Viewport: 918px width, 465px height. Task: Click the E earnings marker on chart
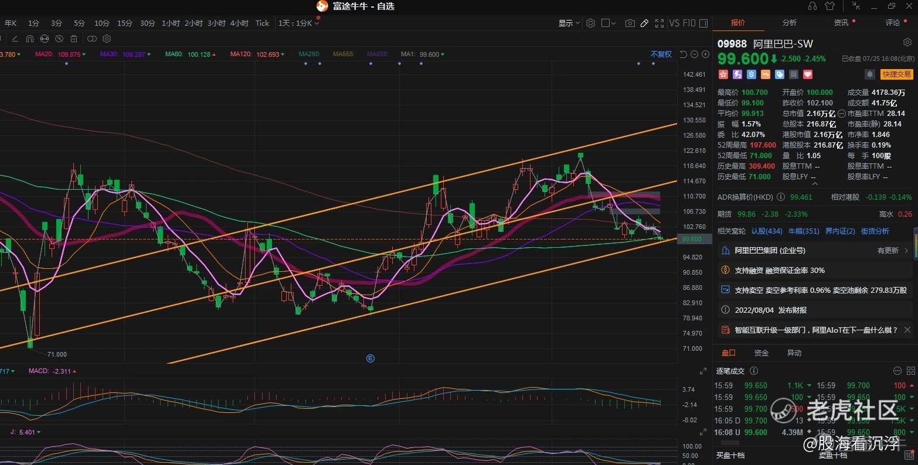tap(370, 358)
